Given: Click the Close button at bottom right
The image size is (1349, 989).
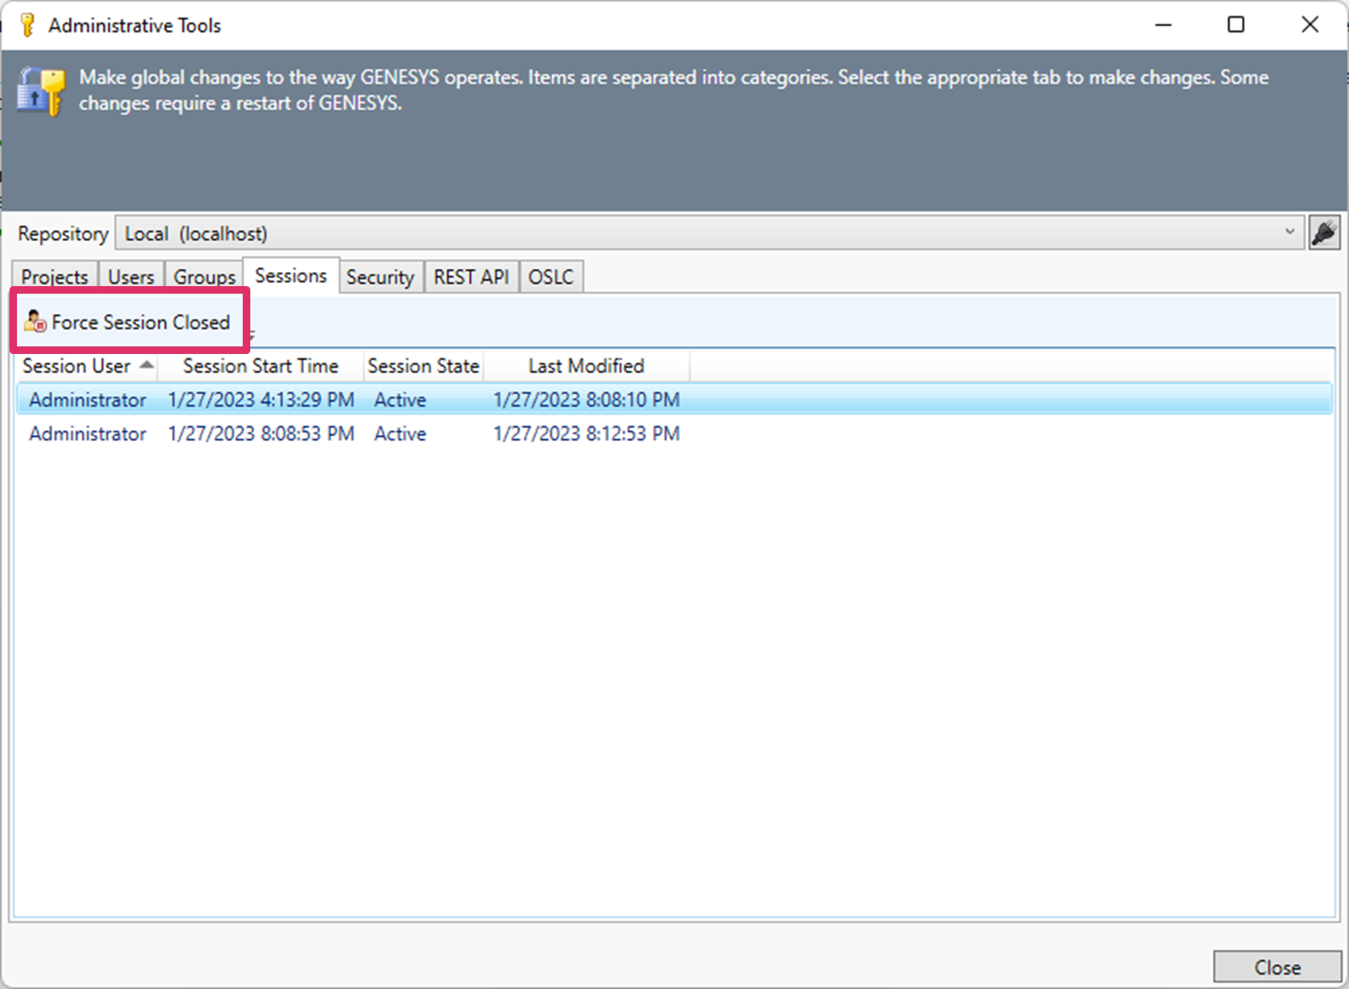Looking at the screenshot, I should click(1277, 967).
